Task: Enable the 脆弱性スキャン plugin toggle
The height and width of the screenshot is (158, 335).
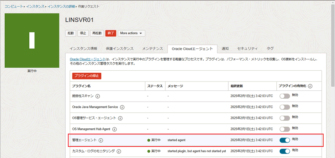Action: [x=285, y=96]
